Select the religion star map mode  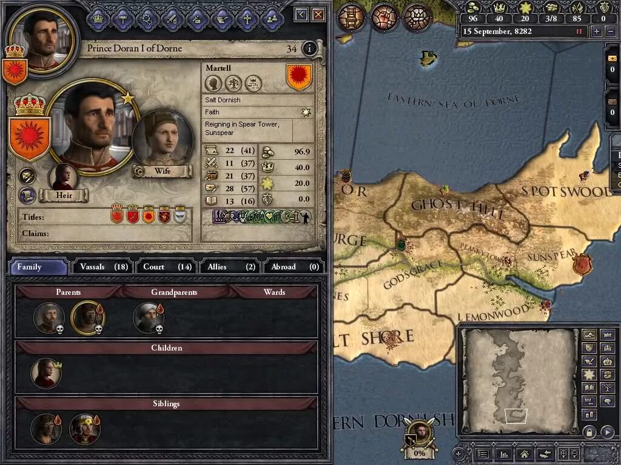pyautogui.click(x=589, y=374)
